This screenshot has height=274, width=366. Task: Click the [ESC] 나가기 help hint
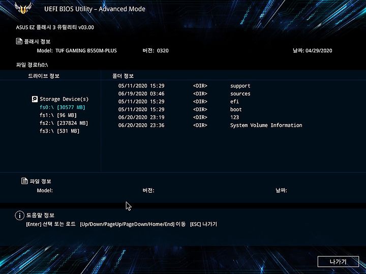point(203,224)
